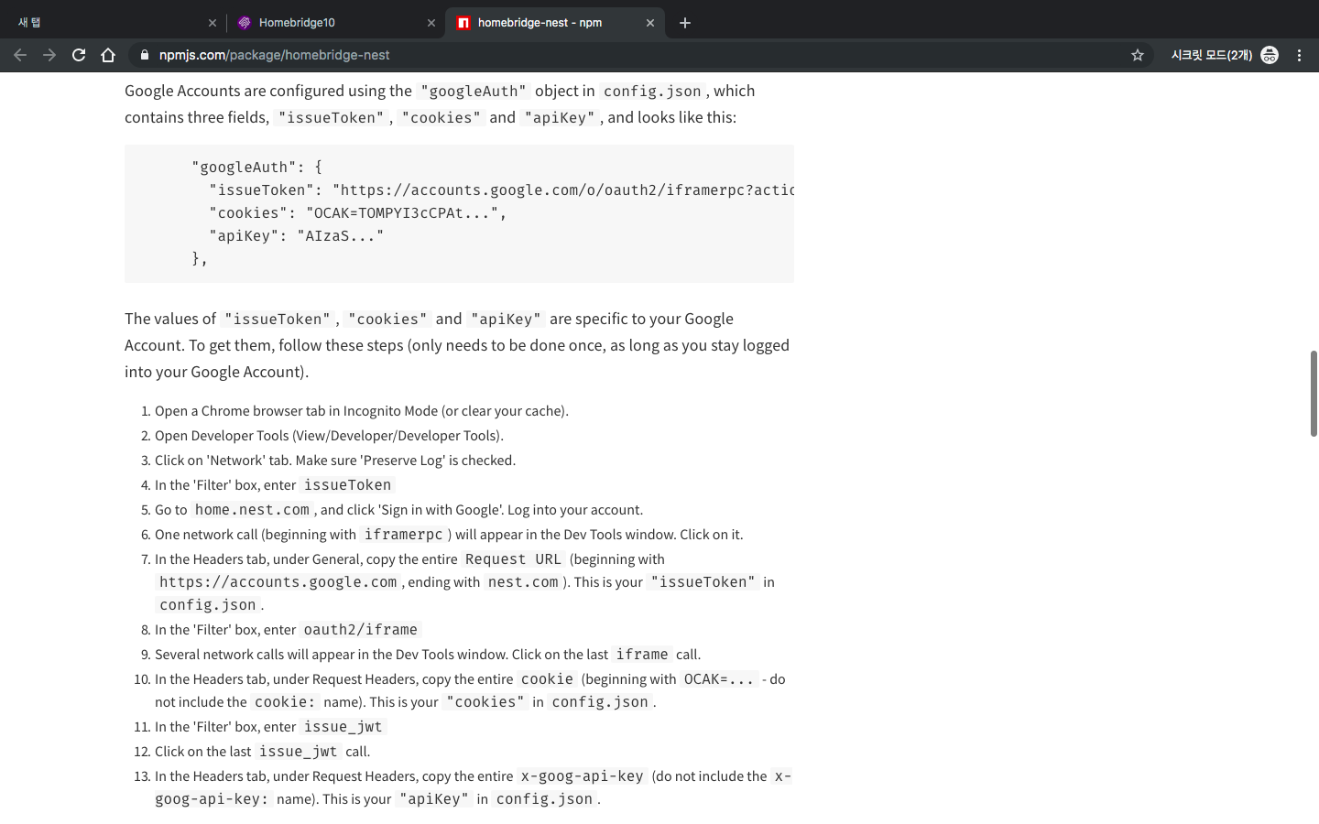
Task: Click iframerpc code in step 6
Action: click(403, 535)
